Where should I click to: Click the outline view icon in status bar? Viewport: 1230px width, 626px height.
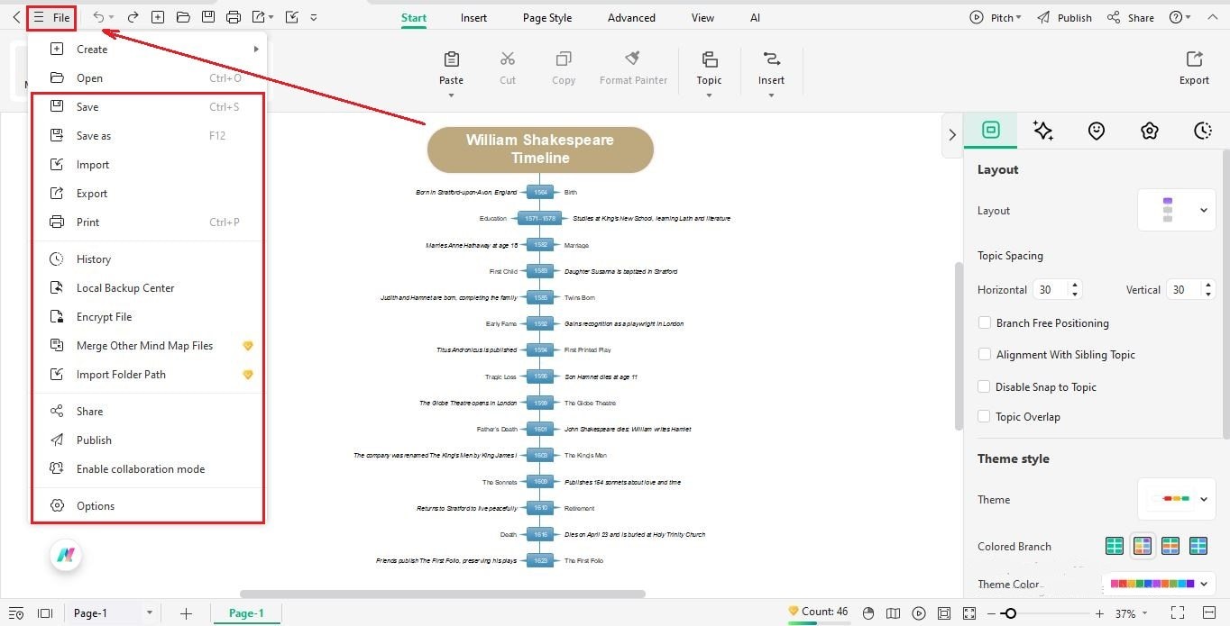coord(16,613)
